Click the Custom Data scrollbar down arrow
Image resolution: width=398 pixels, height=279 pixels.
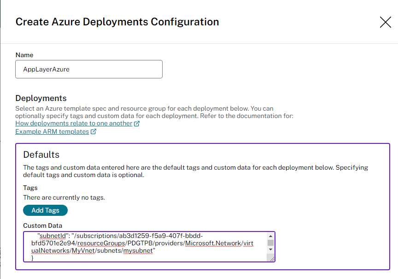270,249
